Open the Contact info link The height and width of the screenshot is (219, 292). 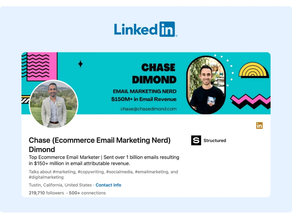[x=108, y=185]
